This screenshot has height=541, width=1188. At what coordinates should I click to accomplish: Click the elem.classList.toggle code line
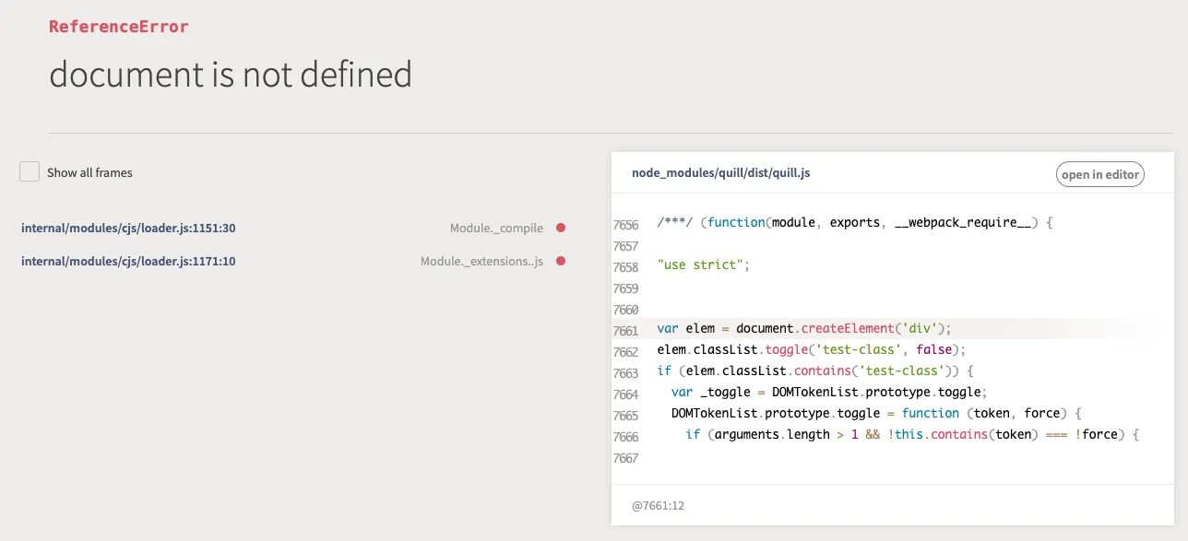click(811, 350)
